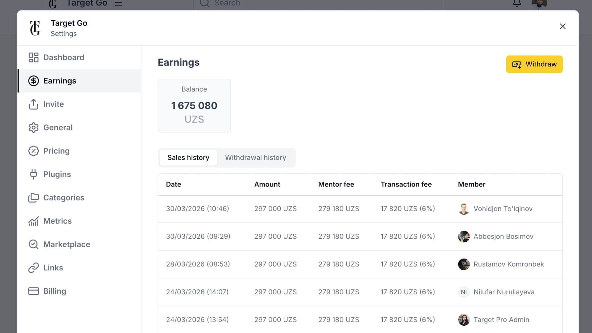Click member name Rustamov Komronbek
The image size is (592, 333).
509,264
